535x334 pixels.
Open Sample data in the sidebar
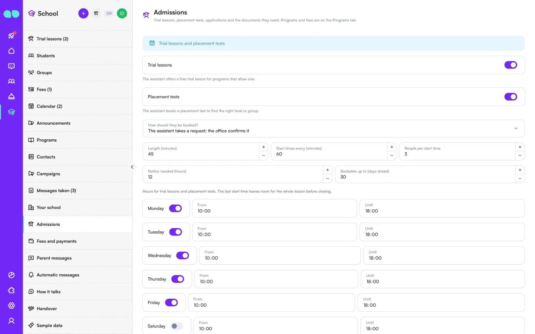(77, 326)
